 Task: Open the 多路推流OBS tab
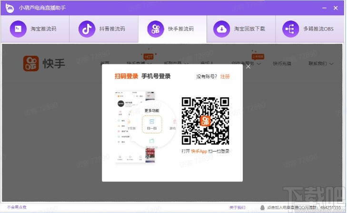[310, 29]
